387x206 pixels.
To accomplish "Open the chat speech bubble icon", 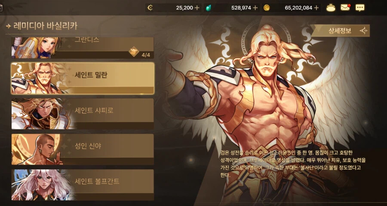I will [x=360, y=8].
